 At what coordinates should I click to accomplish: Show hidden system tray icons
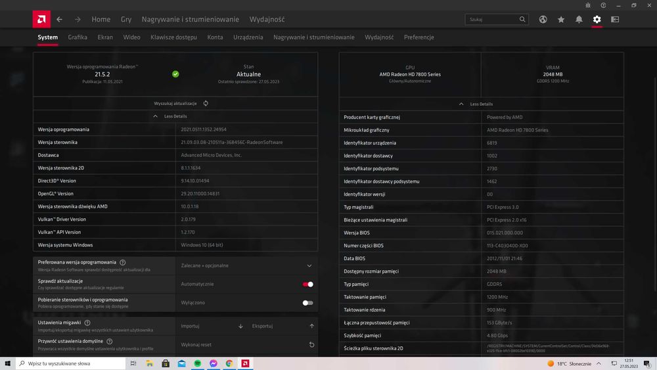click(x=599, y=363)
